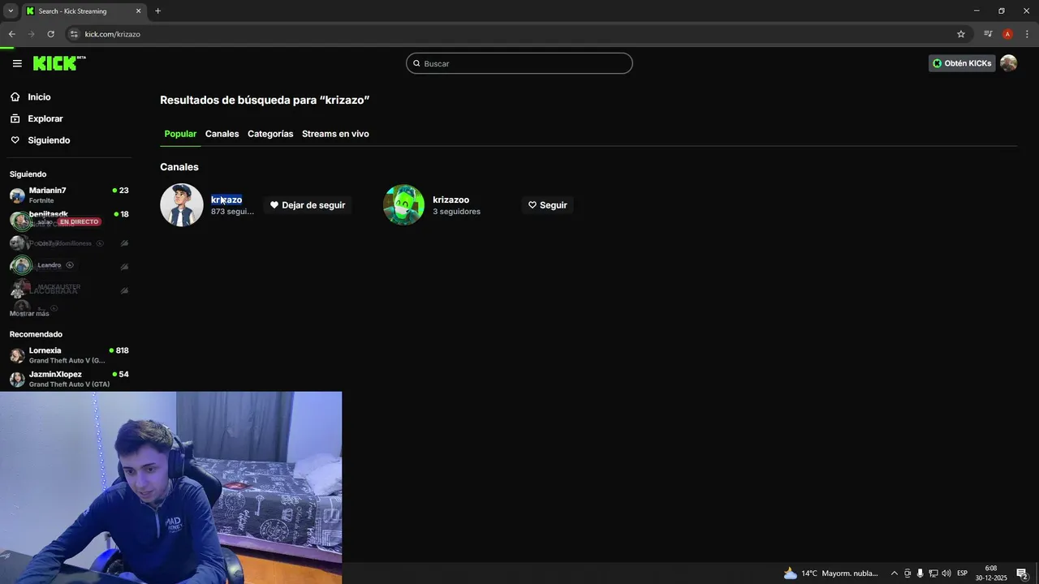Viewport: 1039px width, 584px height.
Task: Open Chrome profile A icon
Action: [x=1007, y=34]
